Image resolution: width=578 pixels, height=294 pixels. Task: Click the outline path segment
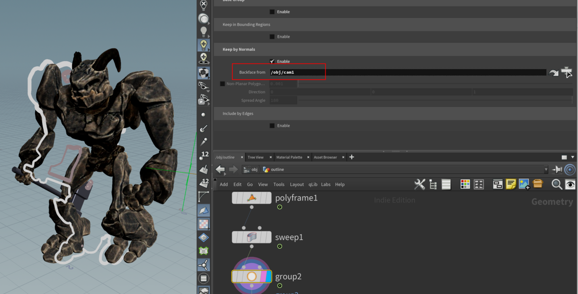click(x=274, y=170)
